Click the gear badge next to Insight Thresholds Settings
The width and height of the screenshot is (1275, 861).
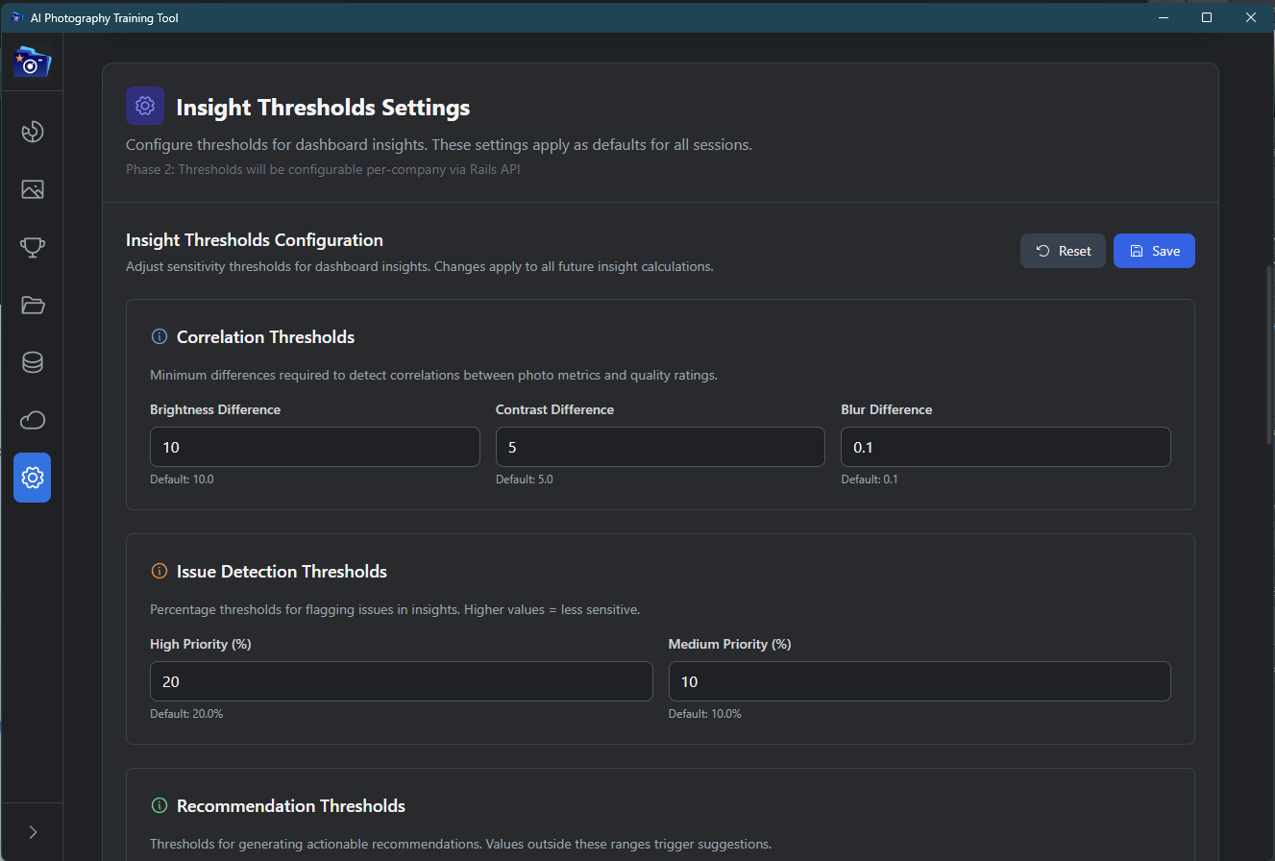[x=145, y=106]
